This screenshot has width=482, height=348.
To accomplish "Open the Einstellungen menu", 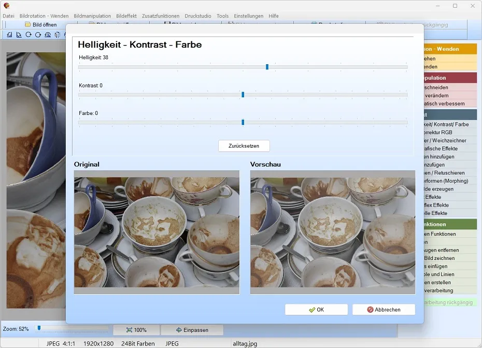I will coord(248,16).
